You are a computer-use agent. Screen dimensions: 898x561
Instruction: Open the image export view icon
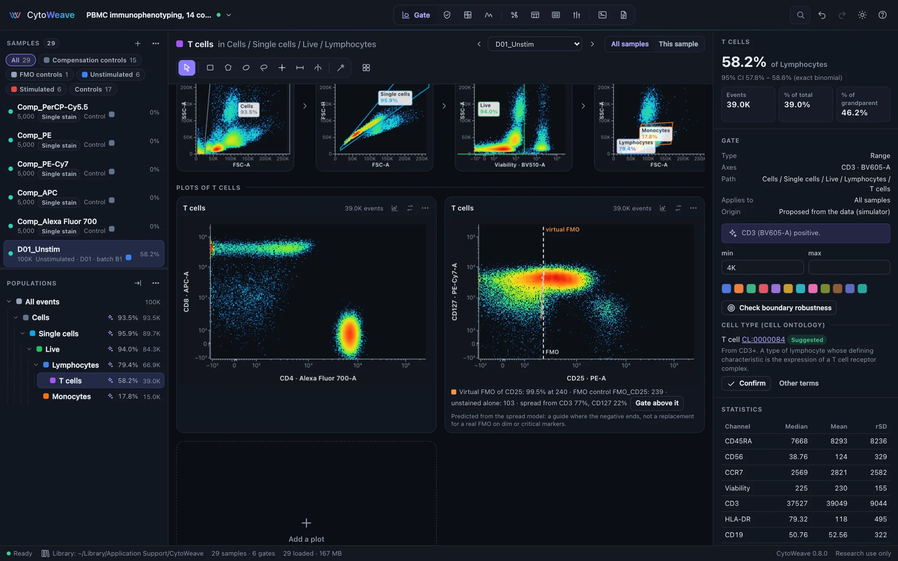[x=602, y=15]
